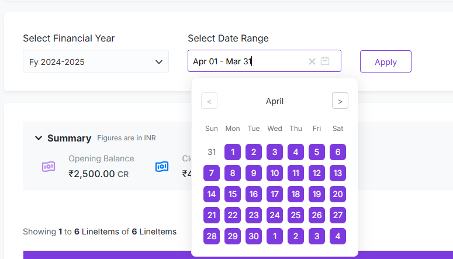Choose April 20 on the calendar

(x=338, y=194)
